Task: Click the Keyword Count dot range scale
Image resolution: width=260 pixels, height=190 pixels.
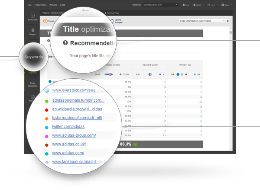Action: click(x=150, y=74)
